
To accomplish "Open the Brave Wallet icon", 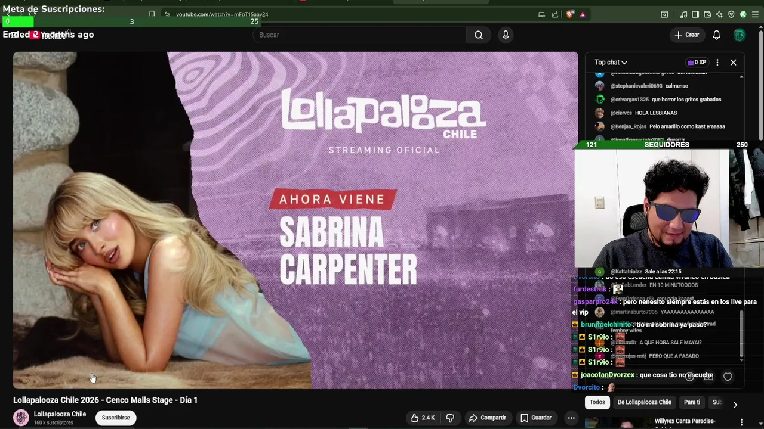I will click(707, 14).
